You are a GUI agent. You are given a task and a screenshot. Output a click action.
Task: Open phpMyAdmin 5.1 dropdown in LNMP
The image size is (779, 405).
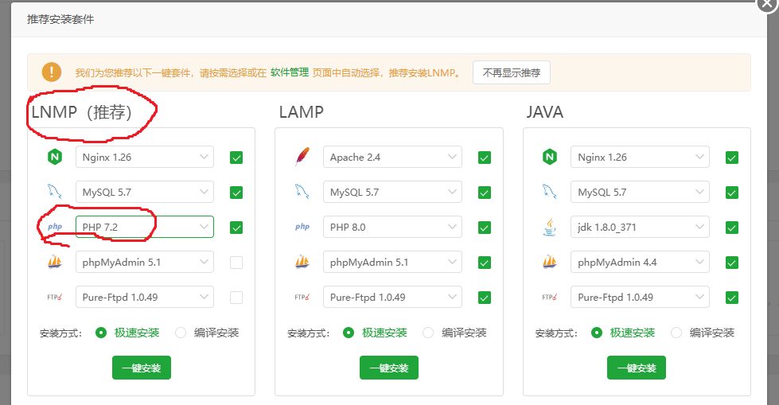pos(145,262)
